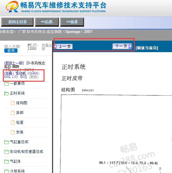Open the 拆卸 document in tree
This screenshot has width=172, height=173.
click(x=20, y=113)
